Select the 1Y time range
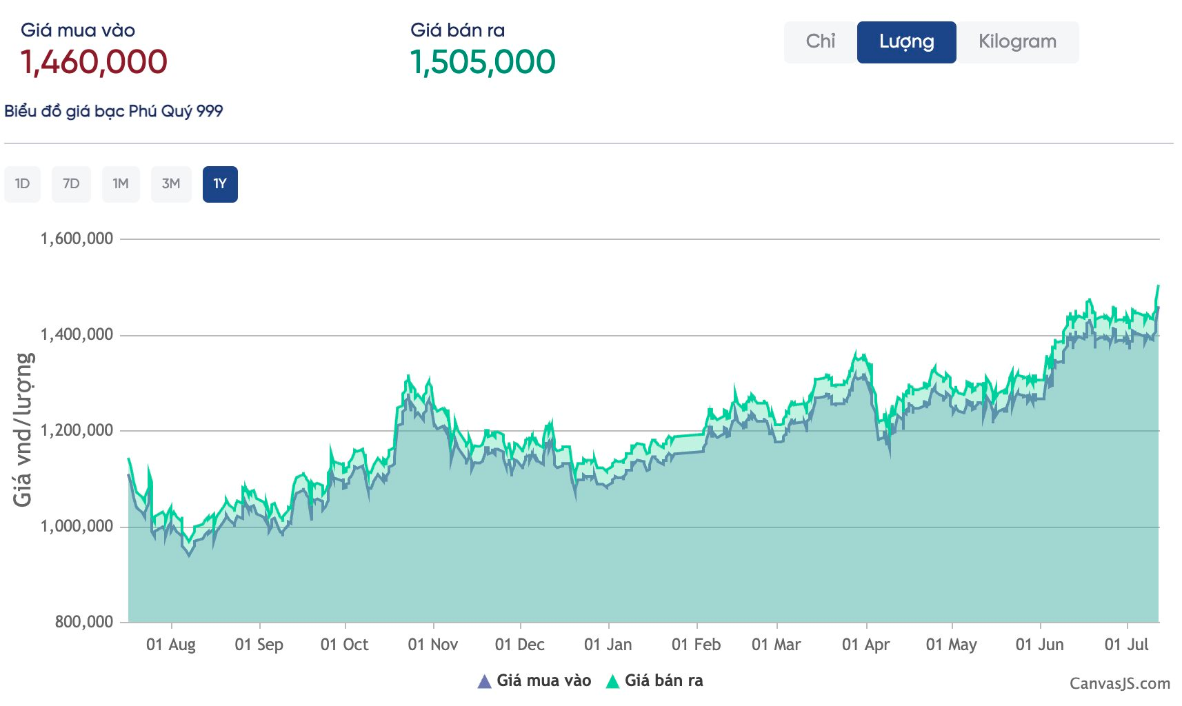 coord(220,184)
